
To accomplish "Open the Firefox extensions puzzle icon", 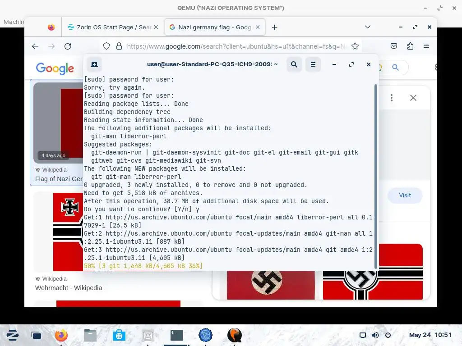I will [x=410, y=46].
